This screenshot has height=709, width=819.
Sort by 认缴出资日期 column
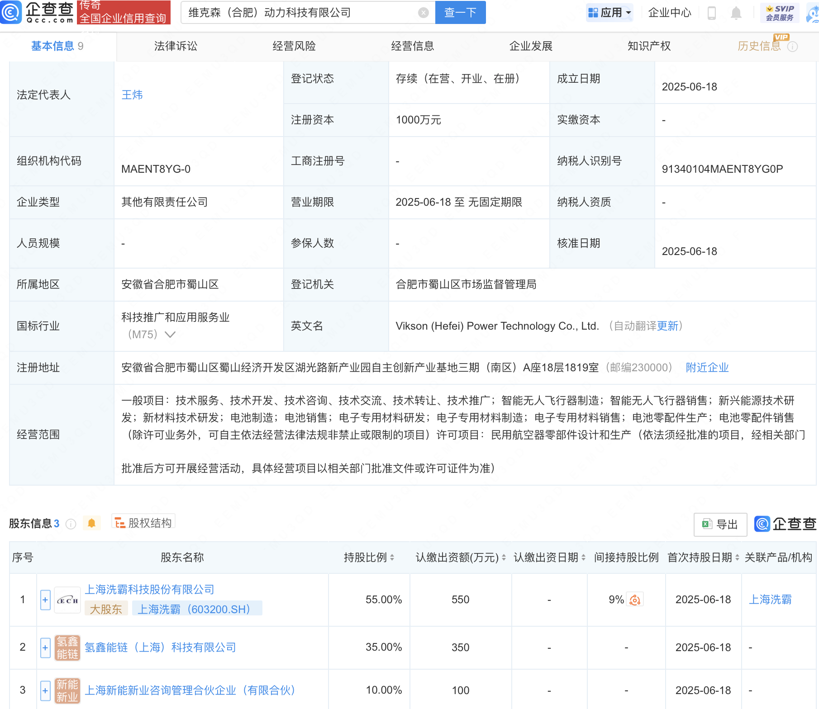[x=583, y=558]
